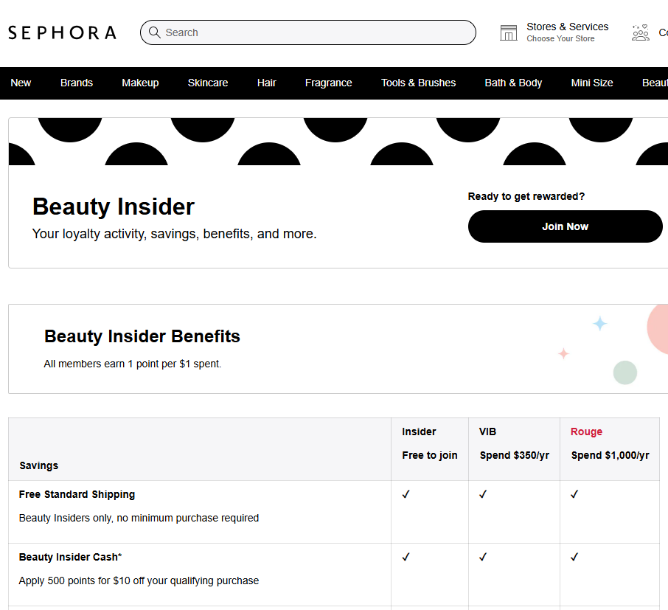Image resolution: width=668 pixels, height=610 pixels.
Task: Select the Brands navigation option
Action: point(77,83)
